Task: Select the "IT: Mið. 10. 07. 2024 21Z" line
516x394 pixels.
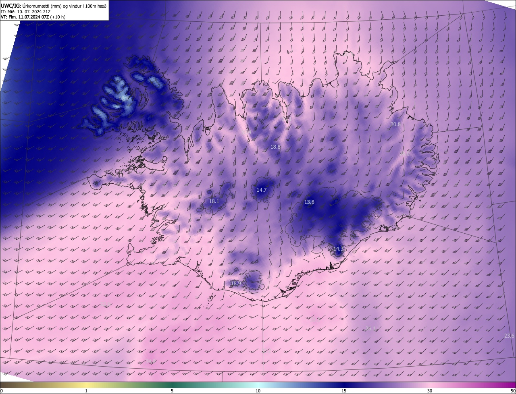Action: [x=26, y=12]
